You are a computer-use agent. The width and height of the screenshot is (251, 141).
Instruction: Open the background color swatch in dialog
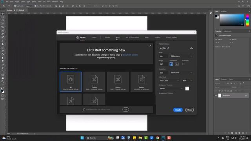click(187, 89)
